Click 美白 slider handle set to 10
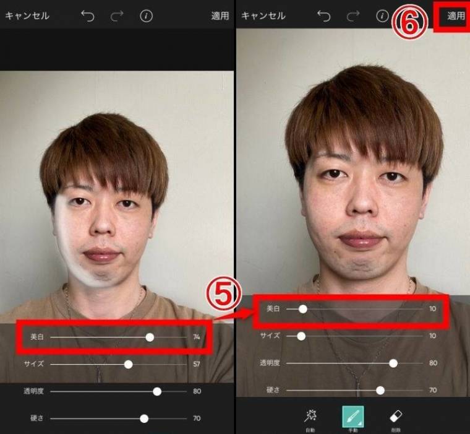This screenshot has height=434, width=470. point(303,309)
